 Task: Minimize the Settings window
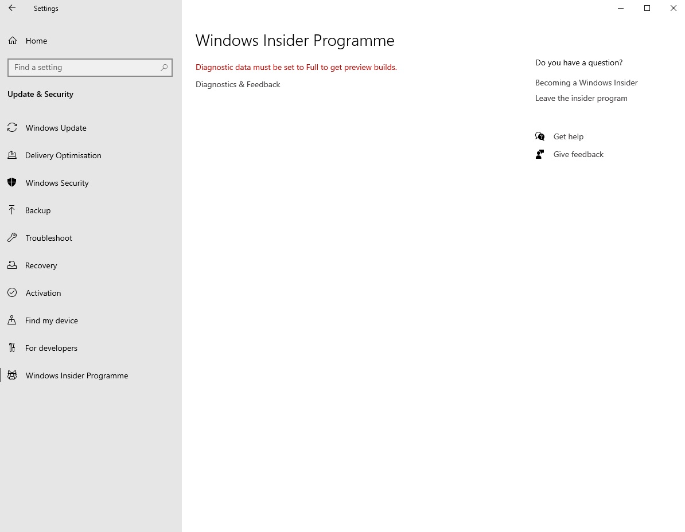[x=621, y=8]
